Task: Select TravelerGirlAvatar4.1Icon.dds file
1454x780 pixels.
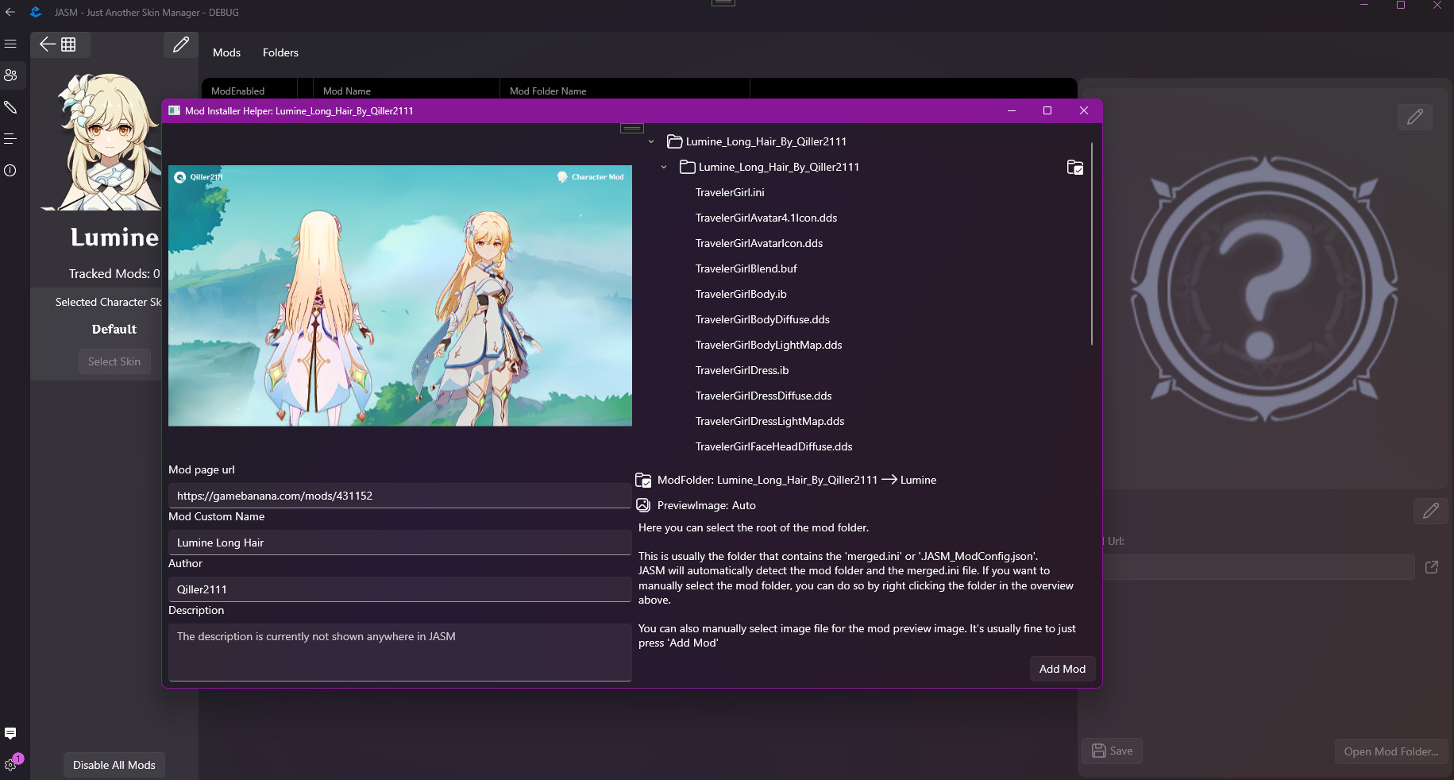Action: tap(766, 218)
